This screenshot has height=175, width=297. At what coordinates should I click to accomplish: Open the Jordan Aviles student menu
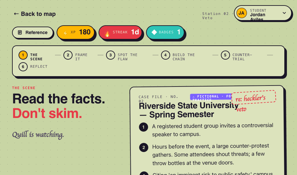pyautogui.click(x=263, y=13)
